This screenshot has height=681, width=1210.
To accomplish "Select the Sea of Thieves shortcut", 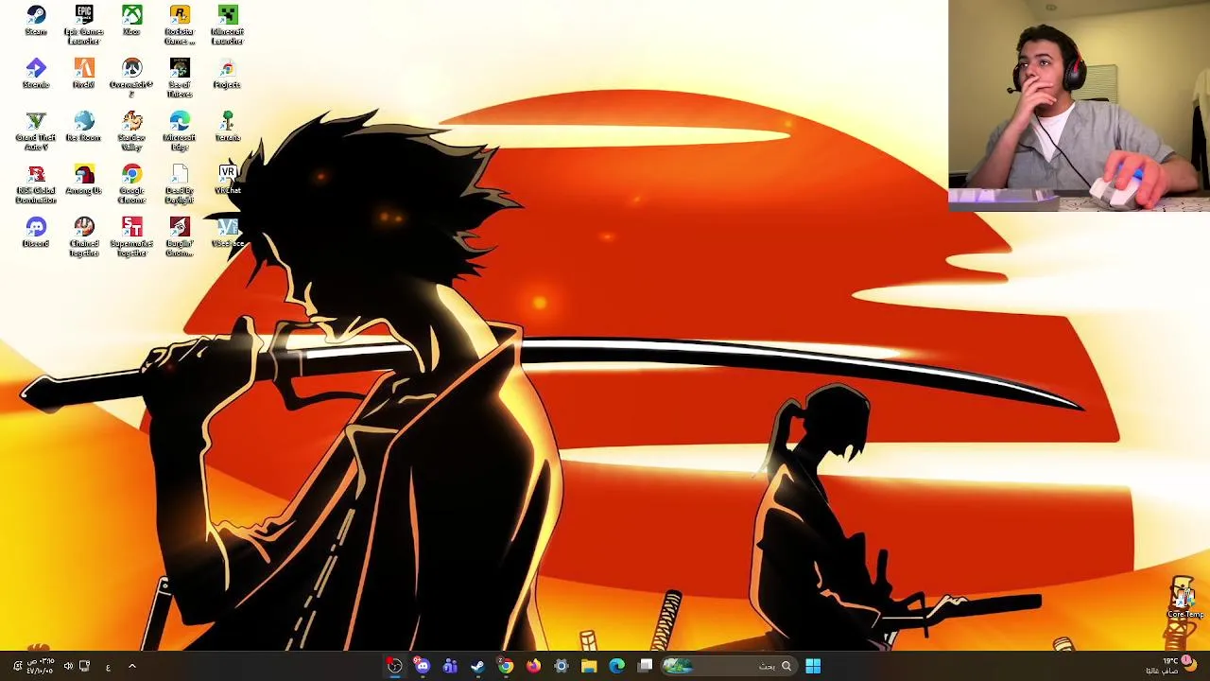I will [180, 78].
